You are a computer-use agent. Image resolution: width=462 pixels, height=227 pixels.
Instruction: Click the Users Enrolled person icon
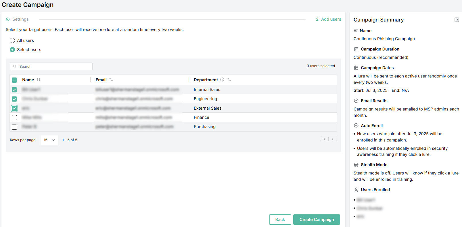pos(356,190)
